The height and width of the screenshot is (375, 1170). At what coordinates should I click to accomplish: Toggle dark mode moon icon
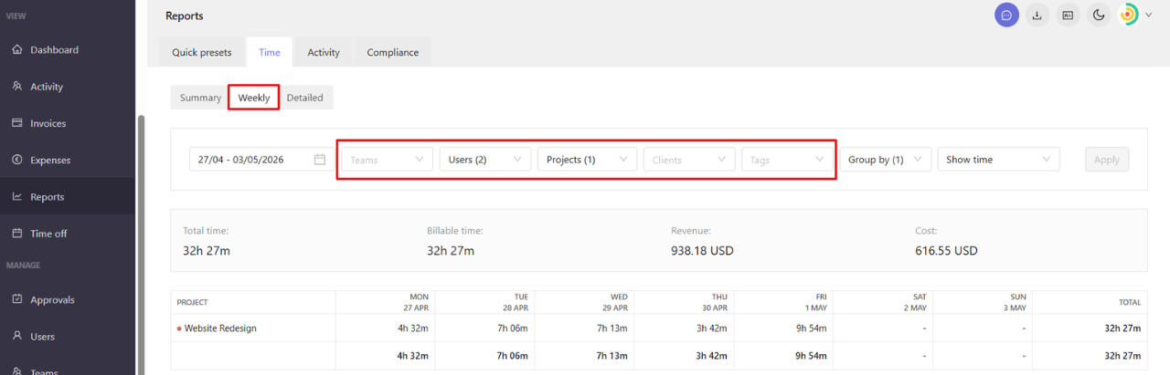tap(1098, 15)
